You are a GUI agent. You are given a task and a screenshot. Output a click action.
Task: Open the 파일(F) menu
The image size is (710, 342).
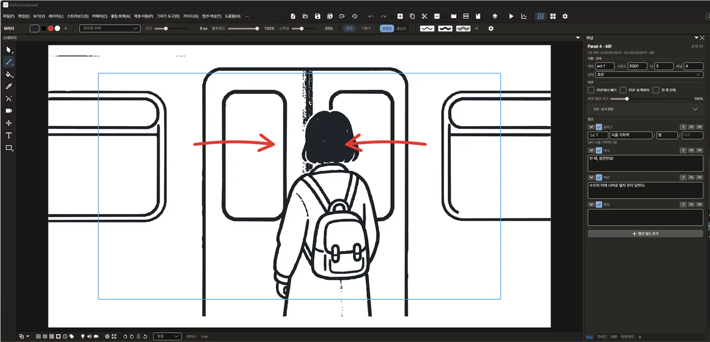pos(9,16)
